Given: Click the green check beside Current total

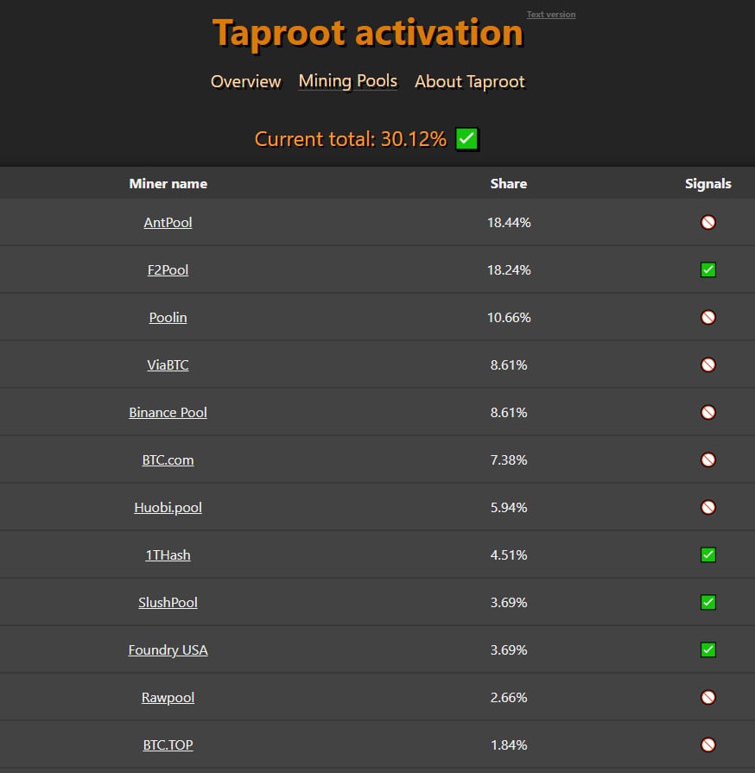Looking at the screenshot, I should (467, 139).
